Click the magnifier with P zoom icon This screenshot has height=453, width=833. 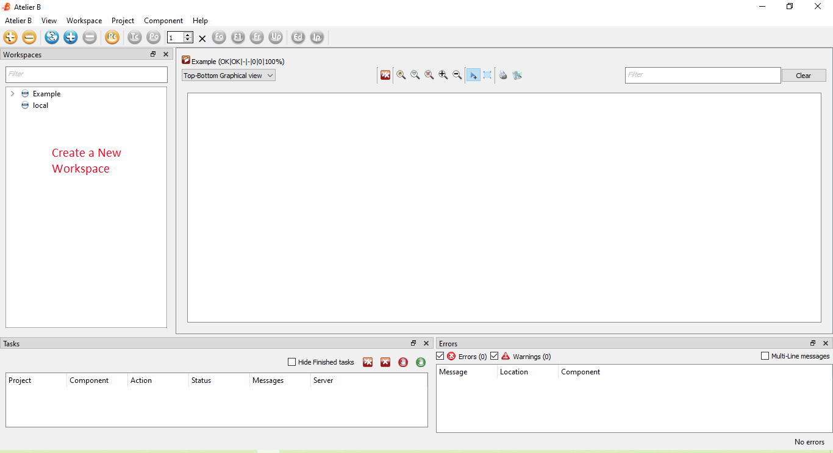[x=401, y=75]
